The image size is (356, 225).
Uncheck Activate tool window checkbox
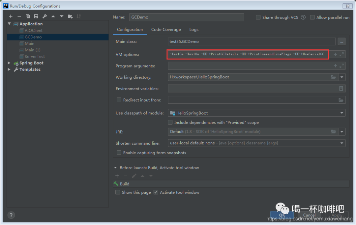coord(156,192)
